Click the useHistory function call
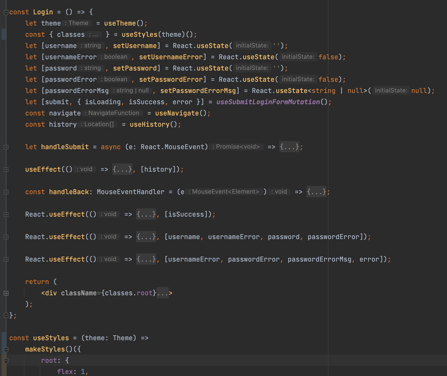Viewport: 447px width, 376px height. [x=150, y=124]
